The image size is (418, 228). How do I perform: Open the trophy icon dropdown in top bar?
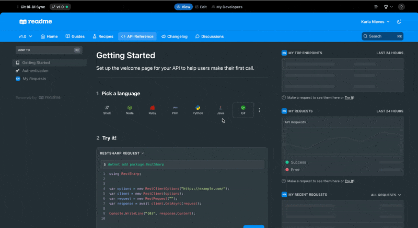coord(388,7)
